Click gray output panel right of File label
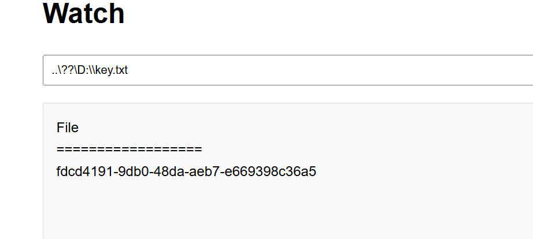Image resolution: width=533 pixels, height=239 pixels. point(306,128)
